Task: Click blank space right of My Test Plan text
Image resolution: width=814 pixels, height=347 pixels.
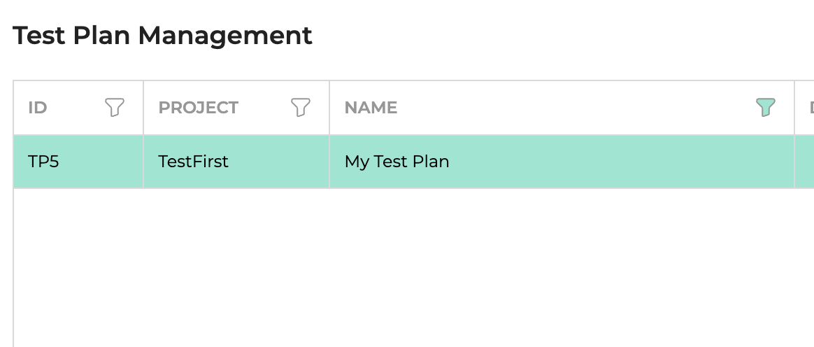Action: point(622,162)
